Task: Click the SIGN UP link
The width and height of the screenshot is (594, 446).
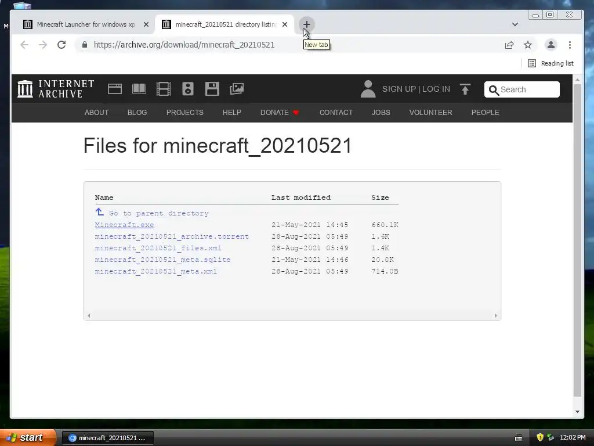Action: point(399,89)
